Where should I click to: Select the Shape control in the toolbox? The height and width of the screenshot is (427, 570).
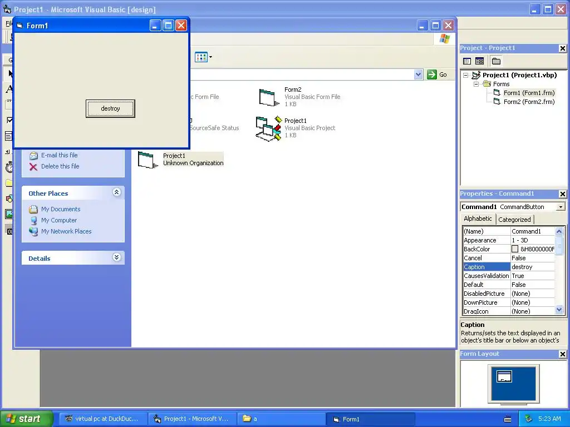click(x=9, y=198)
